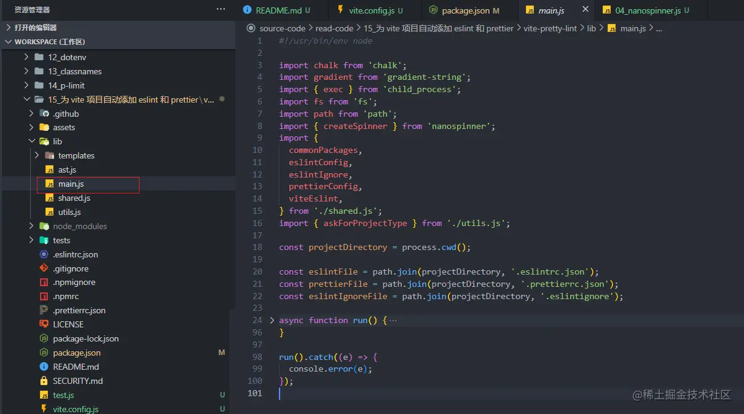The image size is (744, 414).
Task: Click the Node icon in package.json tab
Action: pos(433,10)
